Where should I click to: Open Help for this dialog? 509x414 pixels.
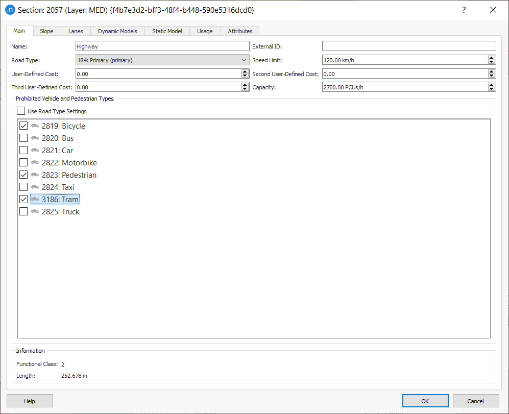point(30,401)
